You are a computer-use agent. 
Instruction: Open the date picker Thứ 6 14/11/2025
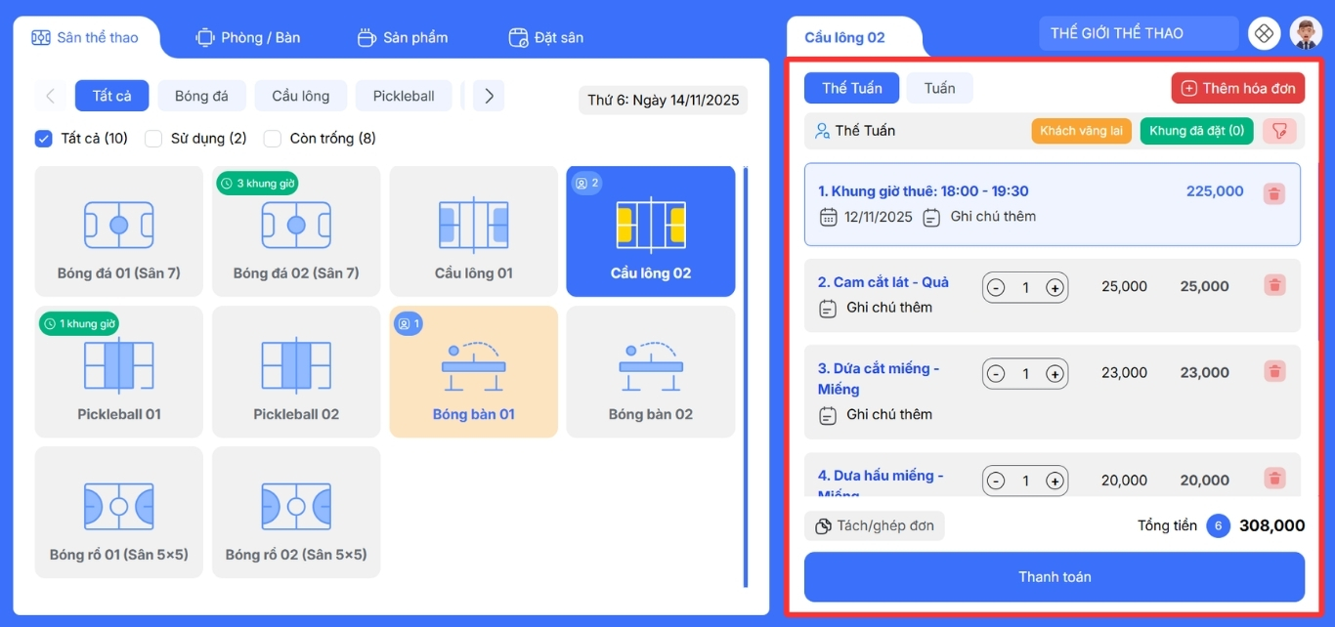663,101
